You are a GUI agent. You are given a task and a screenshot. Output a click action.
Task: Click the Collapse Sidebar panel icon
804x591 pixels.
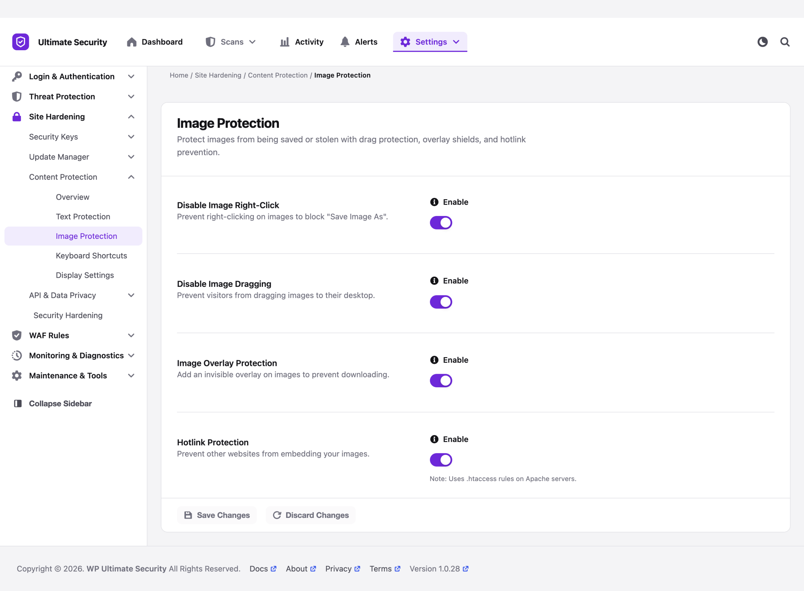pyautogui.click(x=18, y=404)
